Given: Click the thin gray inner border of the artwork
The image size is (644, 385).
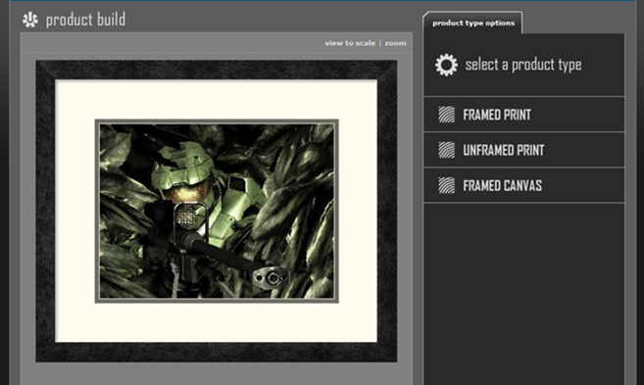Looking at the screenshot, I should click(217, 121).
